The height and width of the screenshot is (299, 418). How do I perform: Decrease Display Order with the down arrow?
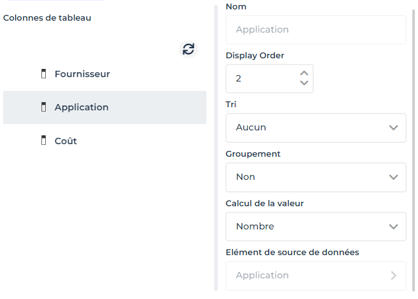[x=304, y=83]
